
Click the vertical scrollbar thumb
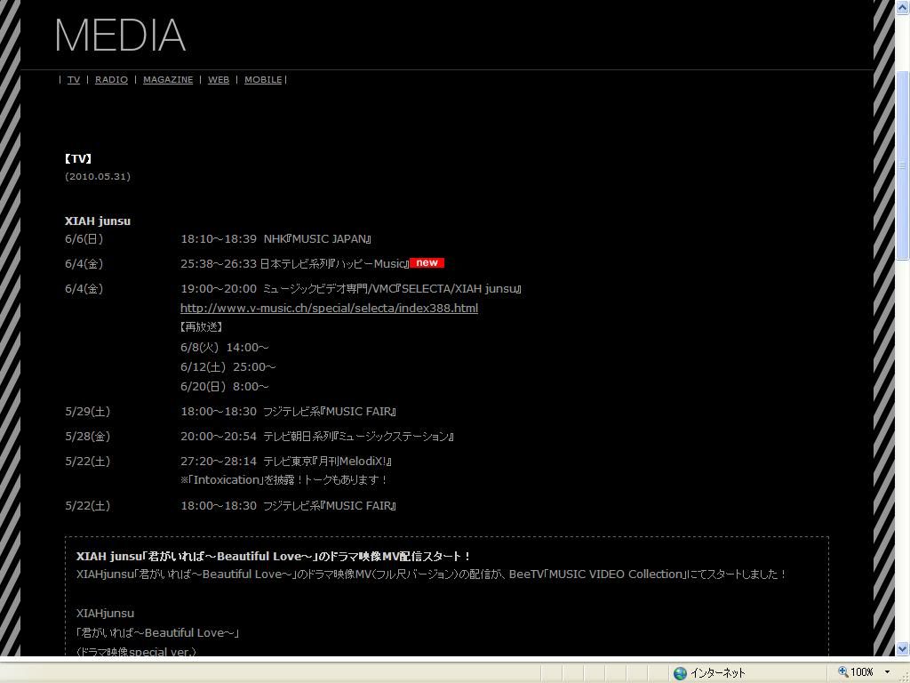point(903,165)
